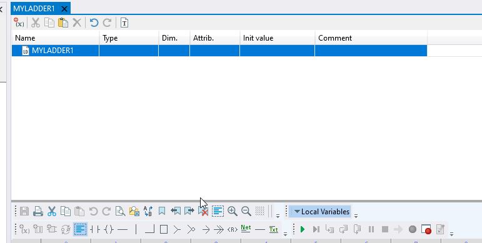The image size is (482, 243).
Task: Click the find in project folder icon
Action: (x=134, y=211)
